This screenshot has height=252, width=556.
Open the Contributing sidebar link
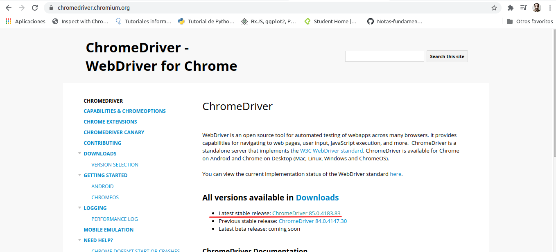point(102,143)
